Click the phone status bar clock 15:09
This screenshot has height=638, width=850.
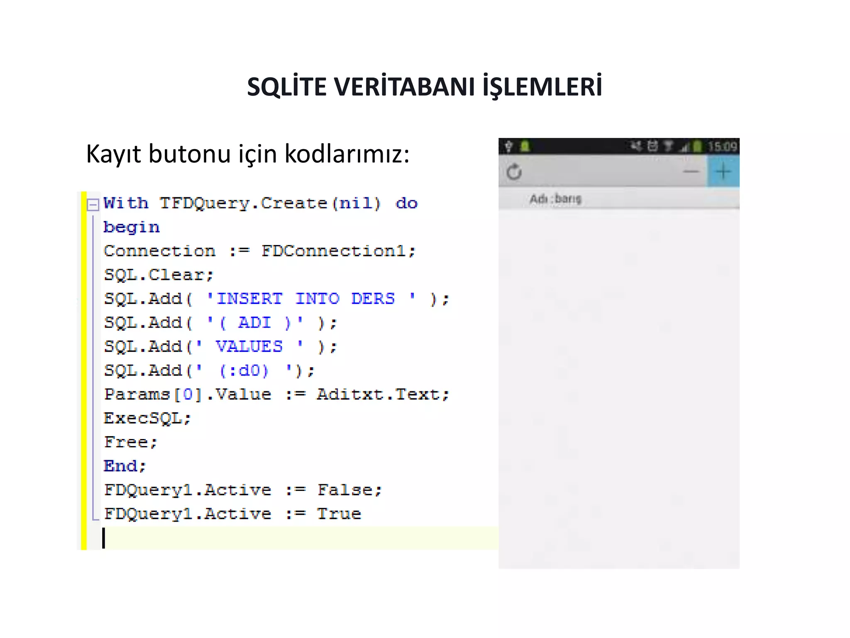(722, 146)
